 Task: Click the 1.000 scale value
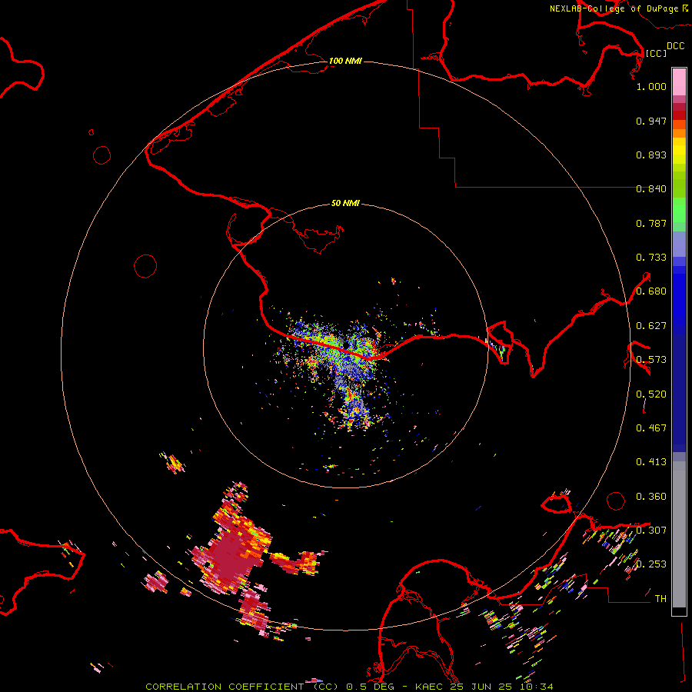651,86
